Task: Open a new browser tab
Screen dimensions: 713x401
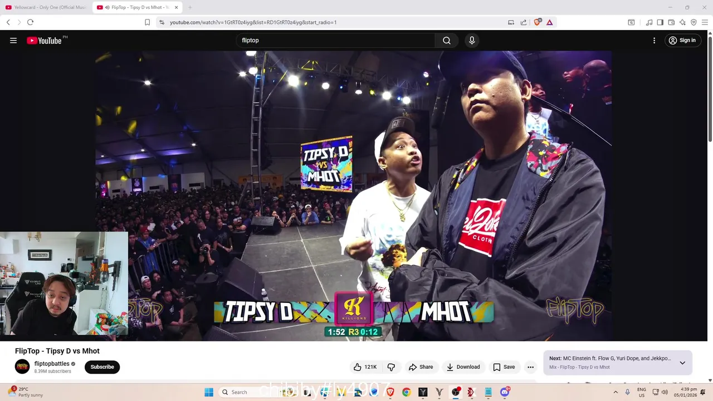Action: 190,7
